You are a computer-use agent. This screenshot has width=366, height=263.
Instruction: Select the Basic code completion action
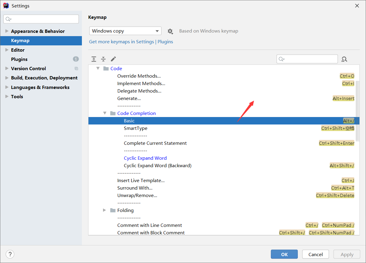point(224,121)
